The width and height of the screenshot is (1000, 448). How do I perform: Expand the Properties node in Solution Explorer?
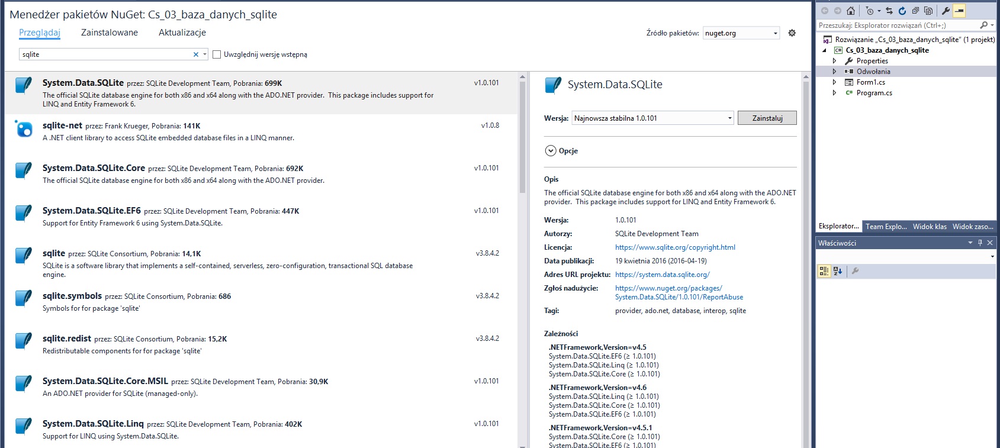[x=834, y=61]
